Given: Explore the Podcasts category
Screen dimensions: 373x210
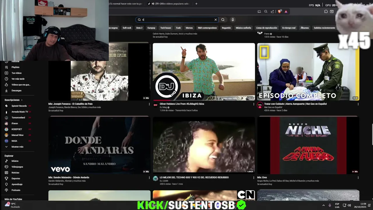Looking at the screenshot, I should click(16, 190).
